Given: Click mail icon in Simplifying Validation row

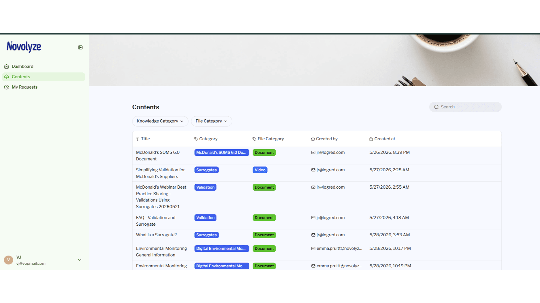Looking at the screenshot, I should click(x=313, y=170).
